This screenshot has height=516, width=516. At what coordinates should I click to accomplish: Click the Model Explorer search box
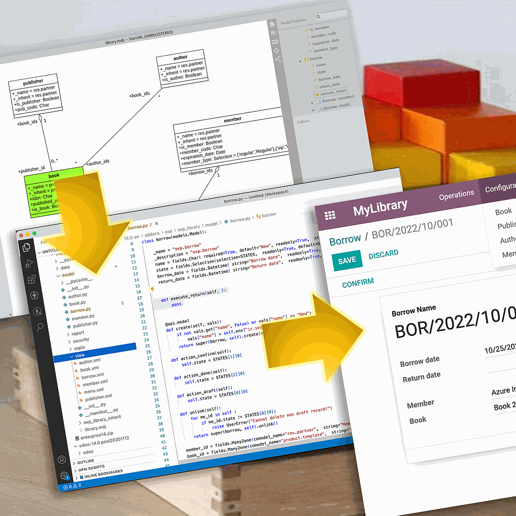pyautogui.click(x=331, y=15)
